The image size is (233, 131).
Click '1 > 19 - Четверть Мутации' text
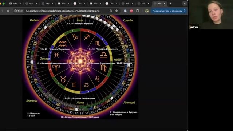80,23
